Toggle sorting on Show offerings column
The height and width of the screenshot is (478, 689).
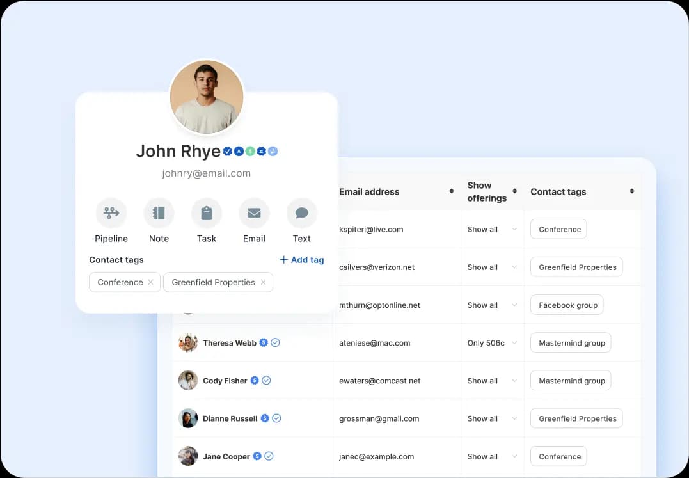point(514,191)
